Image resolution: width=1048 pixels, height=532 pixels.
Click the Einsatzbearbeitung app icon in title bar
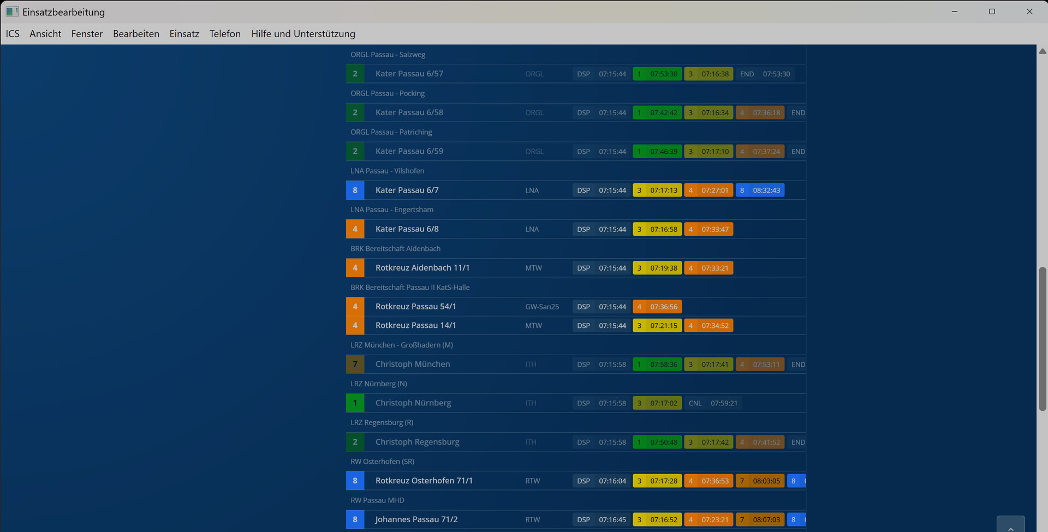pos(12,11)
